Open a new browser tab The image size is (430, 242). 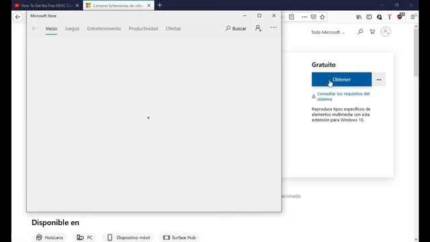(160, 5)
